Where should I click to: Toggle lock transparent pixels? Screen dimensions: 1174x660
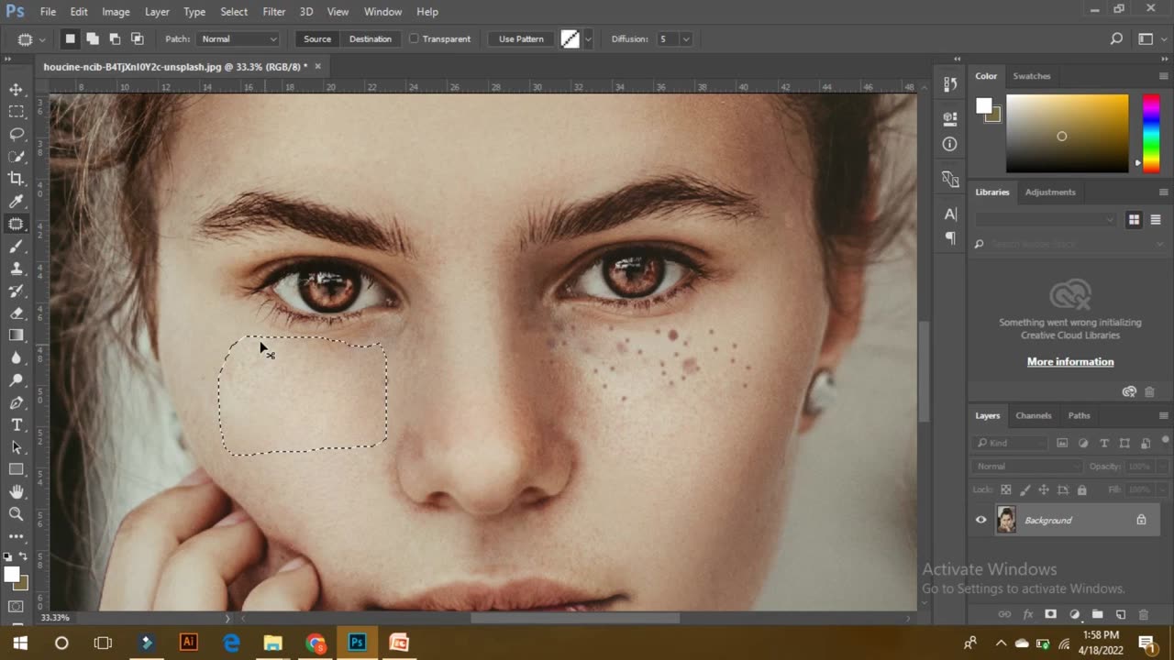(x=1005, y=490)
